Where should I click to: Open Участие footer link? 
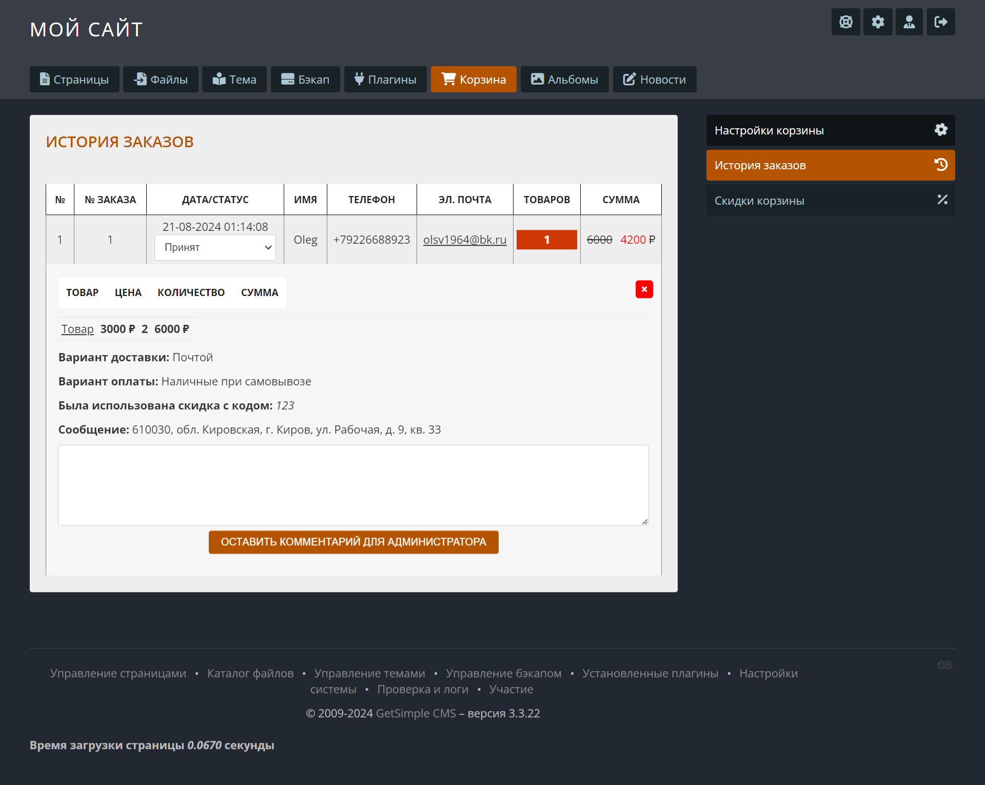click(x=511, y=689)
